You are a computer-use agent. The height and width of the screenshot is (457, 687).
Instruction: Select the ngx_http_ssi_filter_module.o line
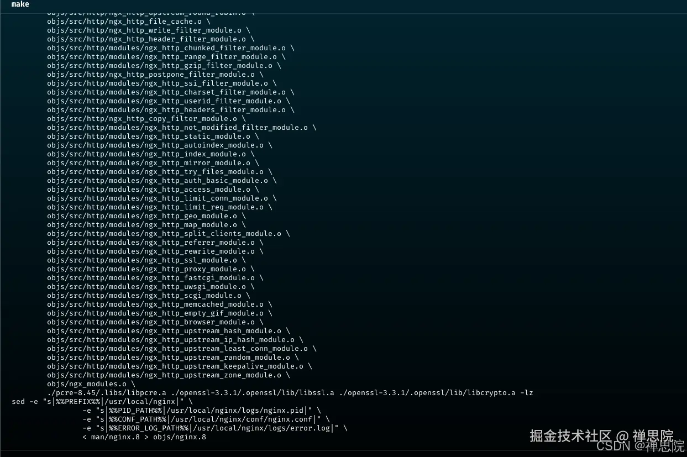(x=161, y=83)
